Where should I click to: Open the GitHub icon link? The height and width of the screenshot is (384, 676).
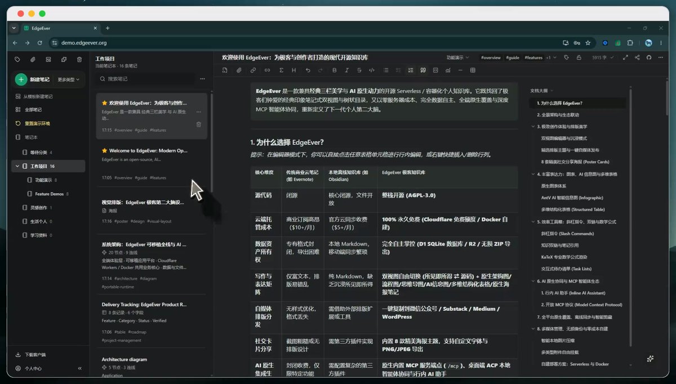(648, 57)
